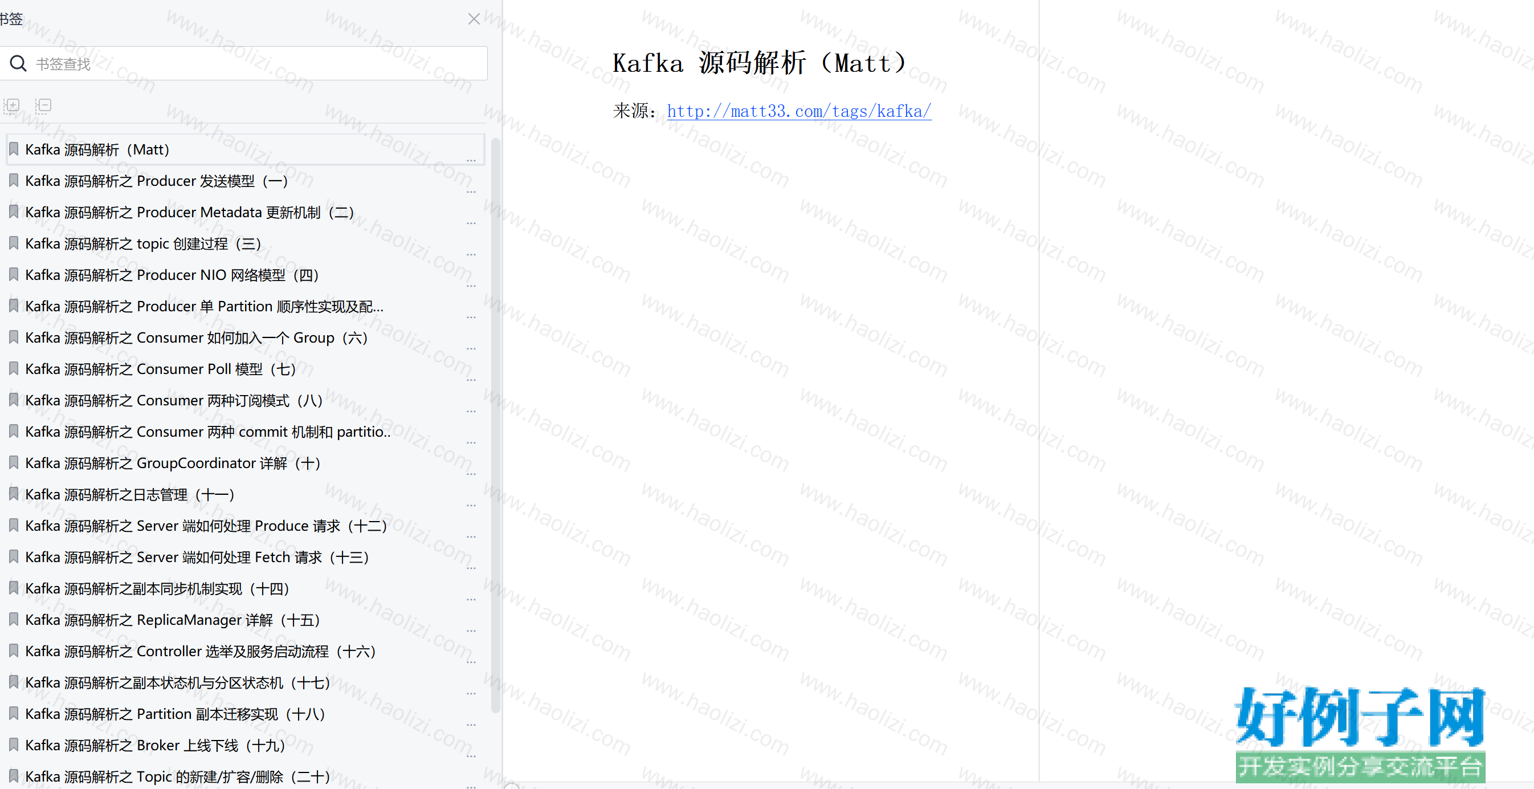Open bookmark Consumer Poll 模型 (七)
Screen dimensions: 1534x789
(160, 369)
